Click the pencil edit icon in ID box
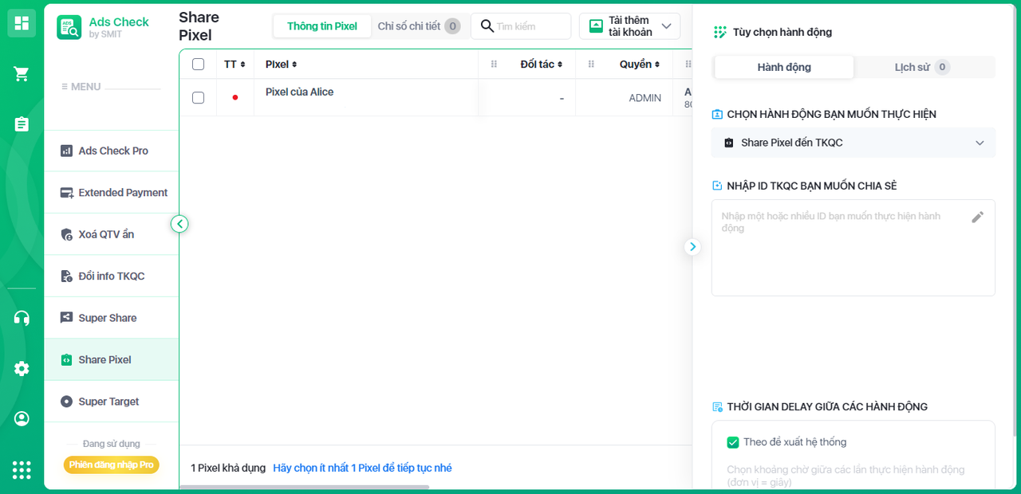Viewport: 1021px width, 494px height. [x=977, y=217]
